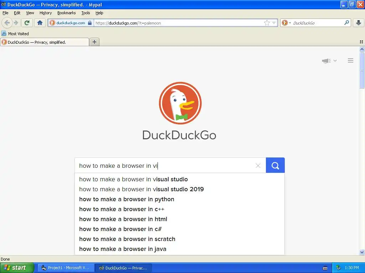
Task: Bookmark this page with the star icon
Action: point(267,23)
